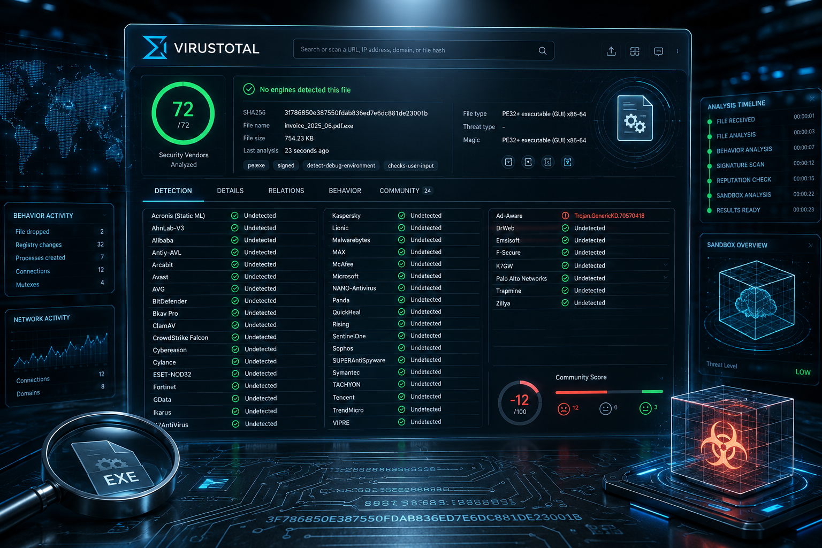Click the red biohazard cube

tap(732, 443)
